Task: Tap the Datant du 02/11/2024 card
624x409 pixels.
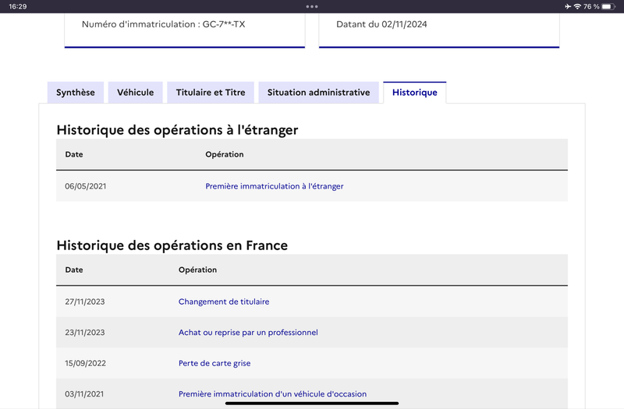Action: 439,30
